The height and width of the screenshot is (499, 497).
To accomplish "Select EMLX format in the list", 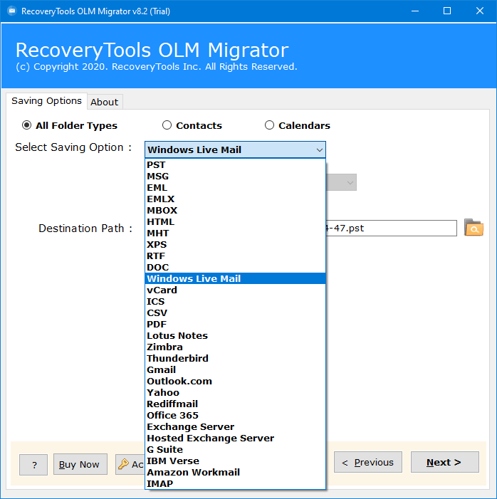I will 235,199.
